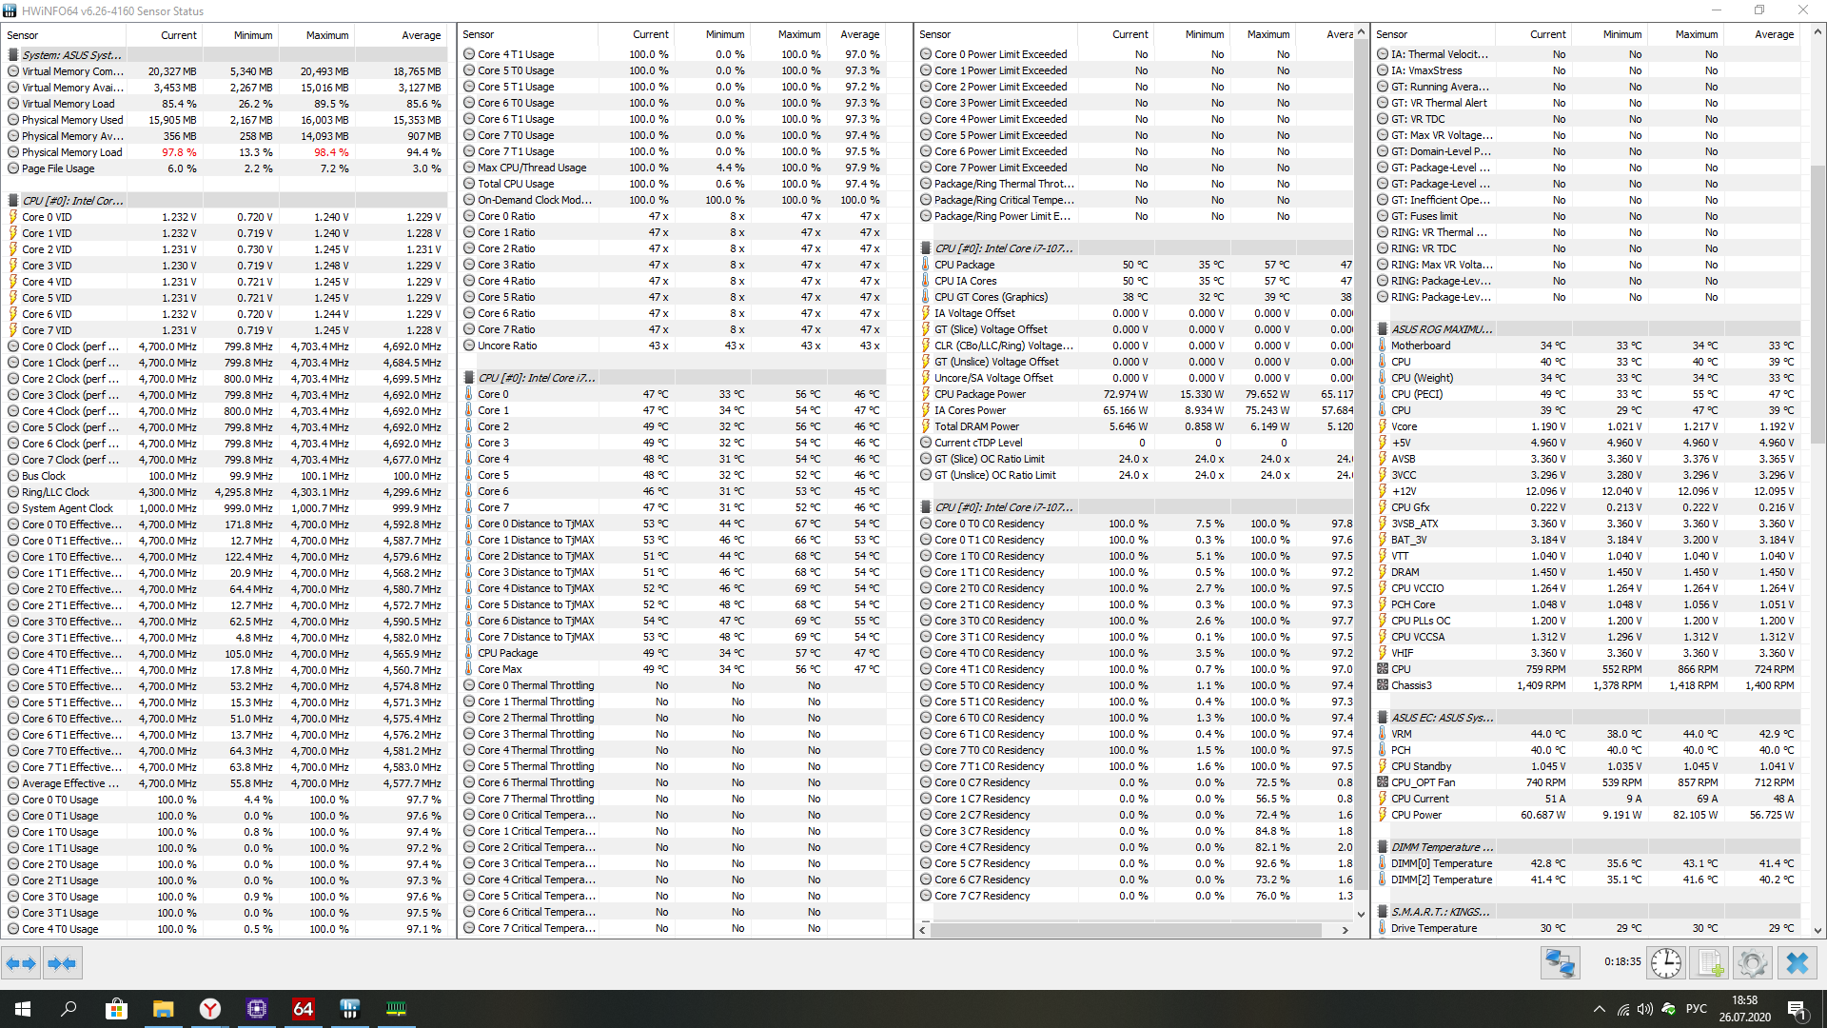The height and width of the screenshot is (1028, 1827).
Task: Open sensor settings gear icon
Action: (x=1752, y=963)
